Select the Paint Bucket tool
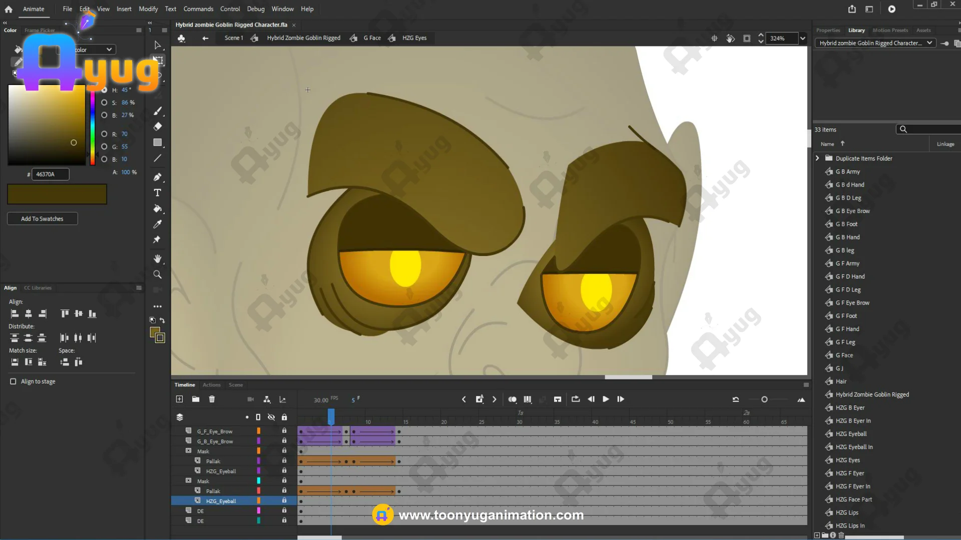This screenshot has width=961, height=540. (x=157, y=208)
